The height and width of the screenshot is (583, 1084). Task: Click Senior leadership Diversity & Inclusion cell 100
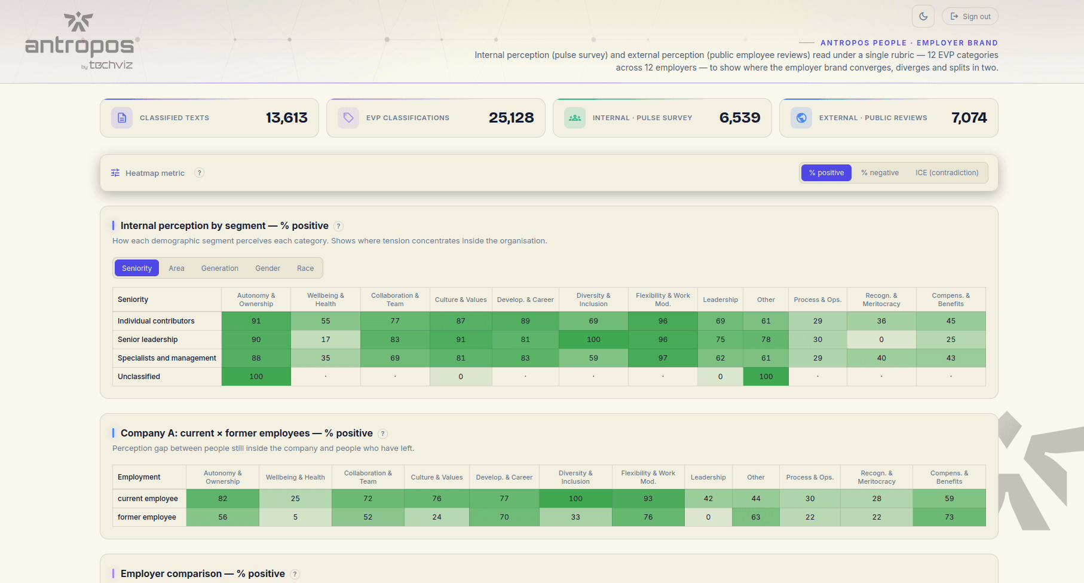point(593,340)
